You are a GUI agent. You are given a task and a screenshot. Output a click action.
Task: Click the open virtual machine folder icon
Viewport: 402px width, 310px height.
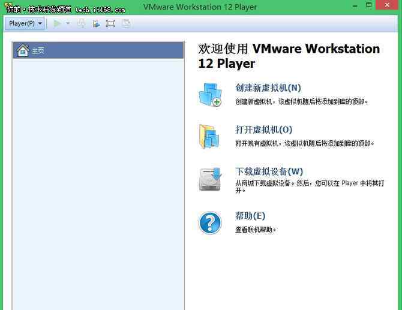click(209, 136)
